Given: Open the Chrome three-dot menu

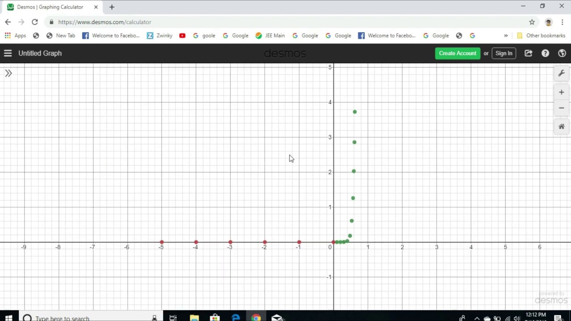Looking at the screenshot, I should [562, 22].
